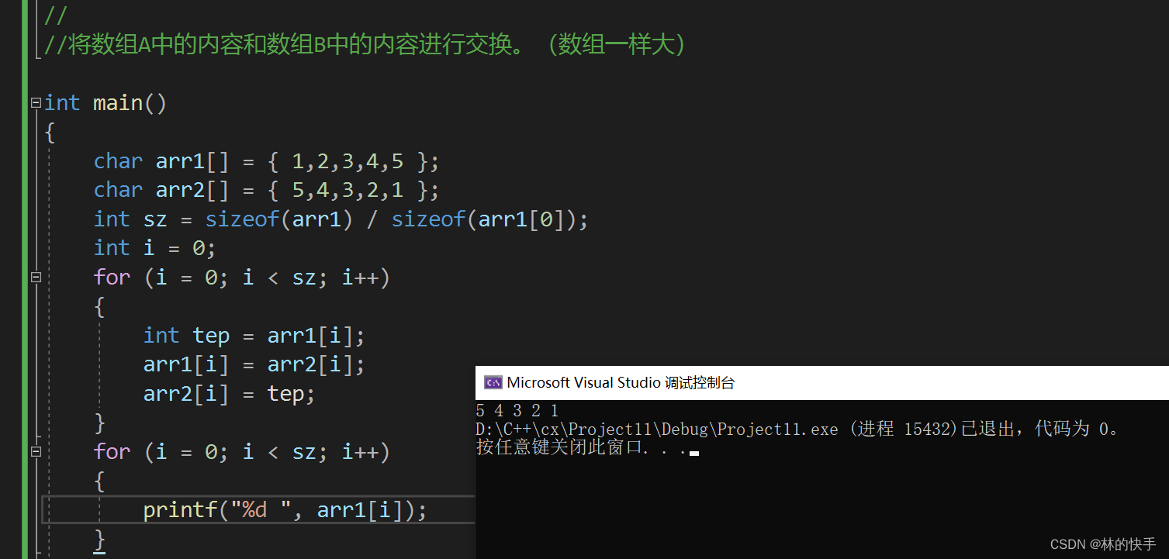Click the Chinese comment about swapping arrays
Screen dimensions: 1169x559
[x=365, y=45]
